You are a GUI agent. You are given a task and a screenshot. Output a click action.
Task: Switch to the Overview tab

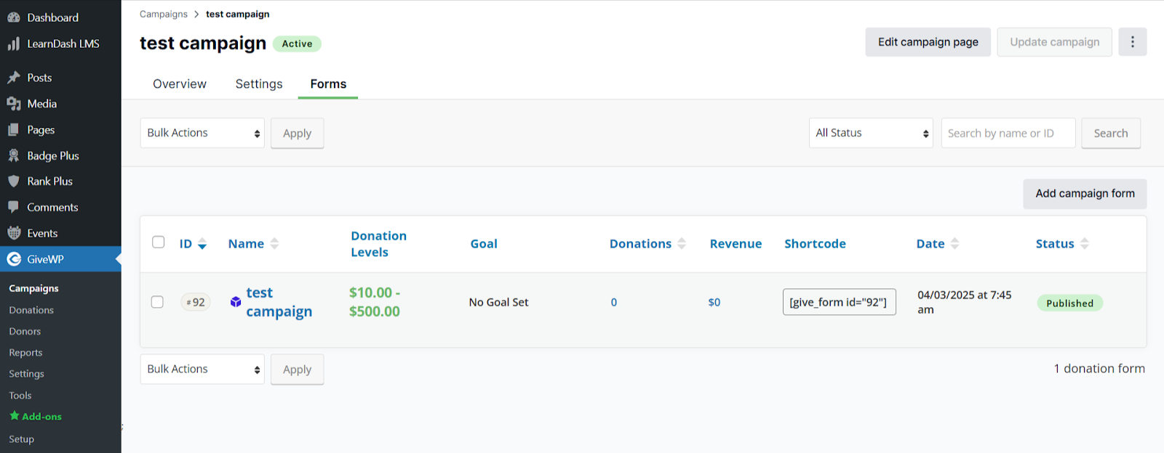click(x=180, y=84)
